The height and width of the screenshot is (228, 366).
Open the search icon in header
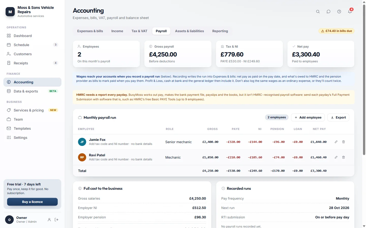(x=318, y=12)
